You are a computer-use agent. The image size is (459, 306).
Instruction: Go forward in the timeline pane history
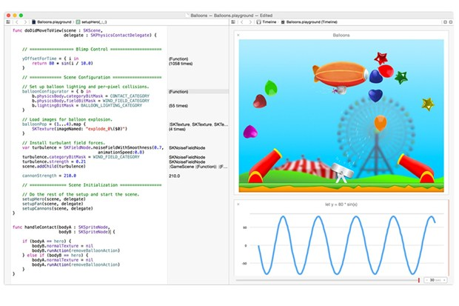click(250, 22)
